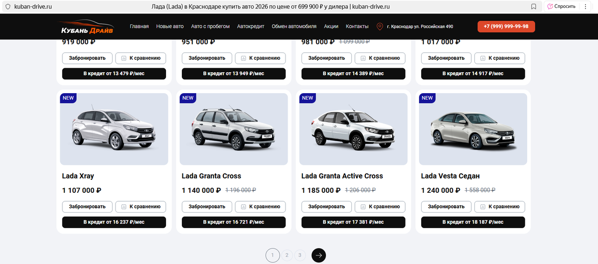Open Lada Vesta Седан title link
The width and height of the screenshot is (598, 264).
click(x=450, y=176)
